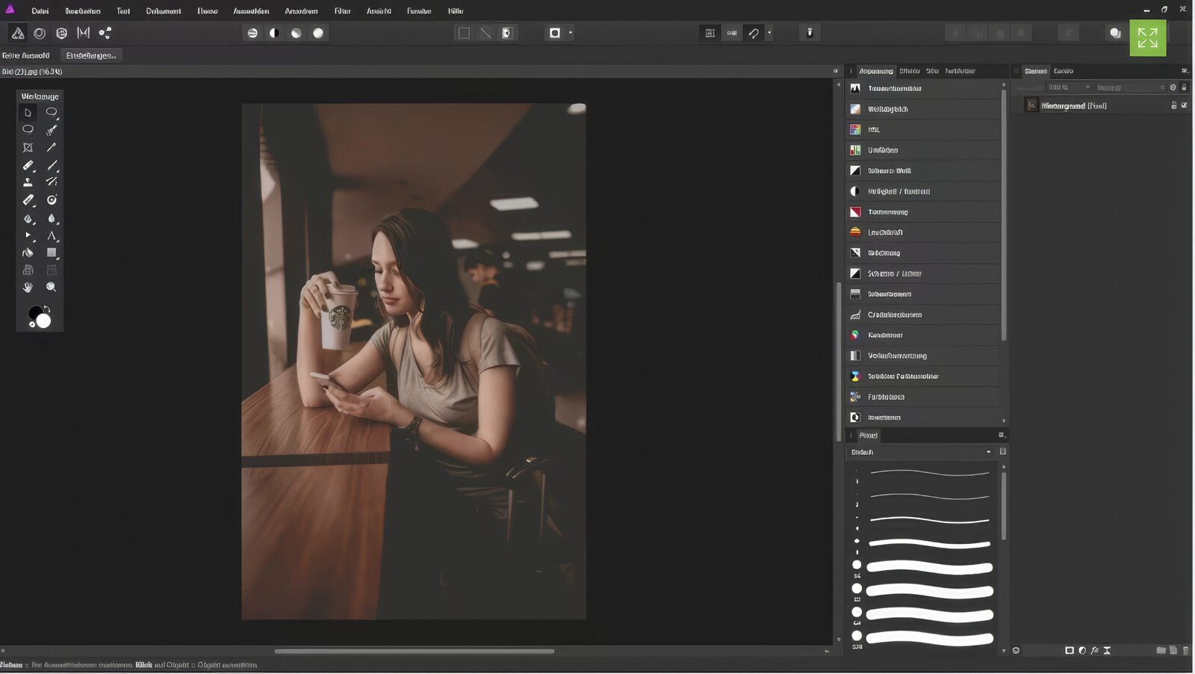
Task: Switch to the second tab beside the layers tab
Action: point(1064,71)
